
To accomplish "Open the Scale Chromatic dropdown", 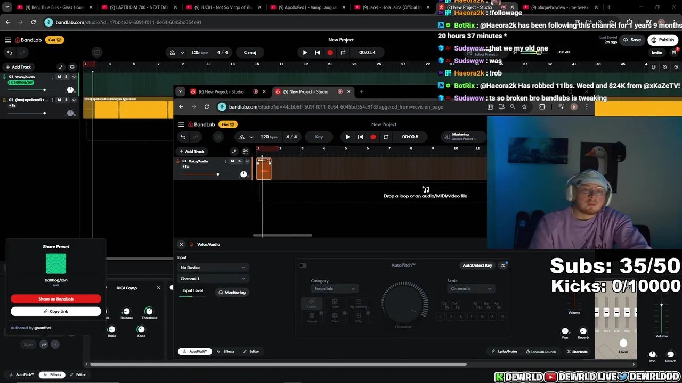I will (470, 289).
